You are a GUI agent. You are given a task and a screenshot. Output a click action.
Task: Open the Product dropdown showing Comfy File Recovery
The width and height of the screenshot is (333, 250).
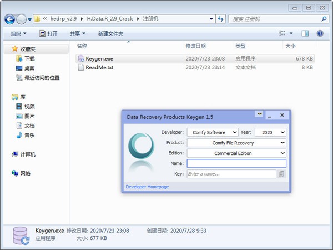[236, 143]
